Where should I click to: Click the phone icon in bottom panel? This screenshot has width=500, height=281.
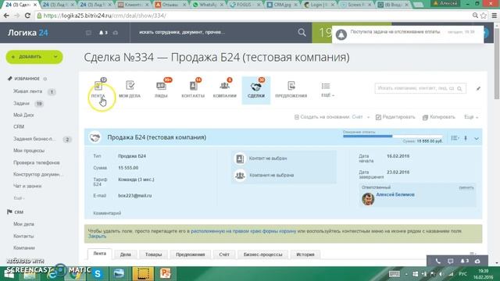(438, 261)
